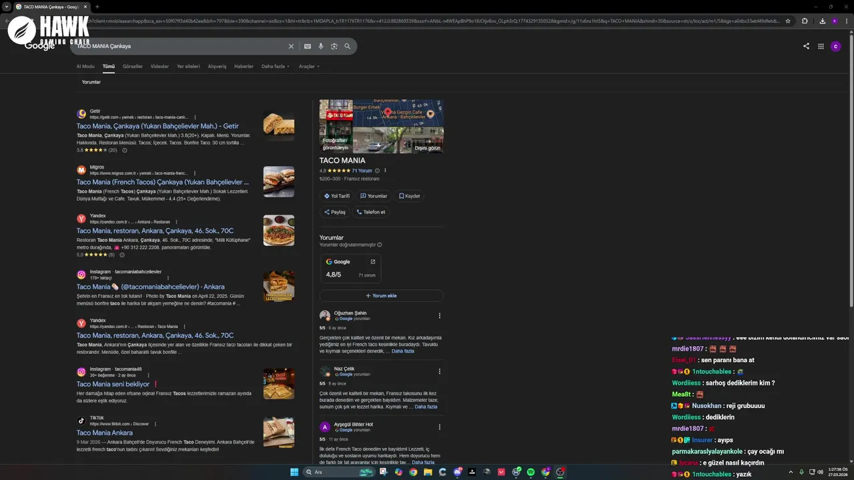Image resolution: width=854 pixels, height=480 pixels.
Task: Click Paylaş button
Action: [x=335, y=212]
